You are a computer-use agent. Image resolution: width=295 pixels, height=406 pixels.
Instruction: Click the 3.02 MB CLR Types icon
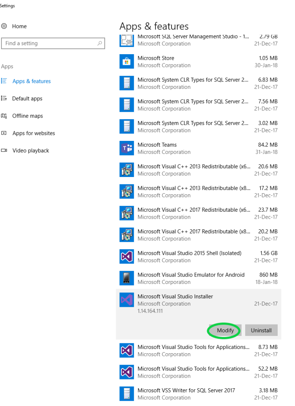126,126
